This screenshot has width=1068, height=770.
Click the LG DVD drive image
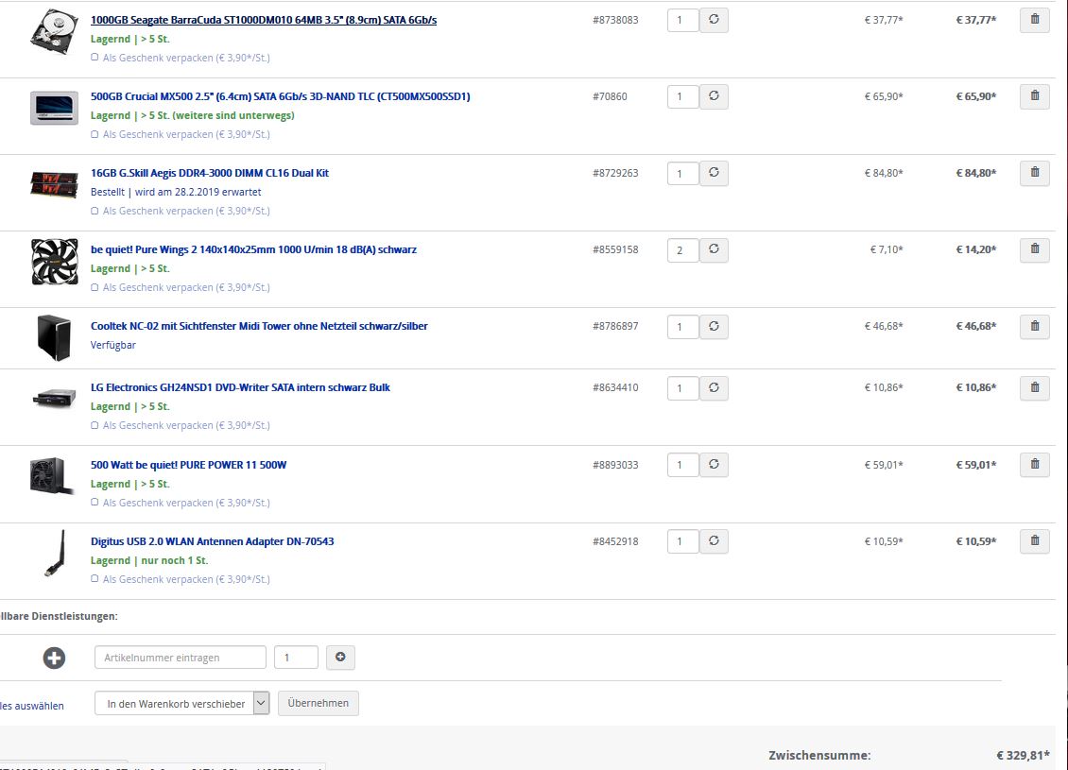55,399
